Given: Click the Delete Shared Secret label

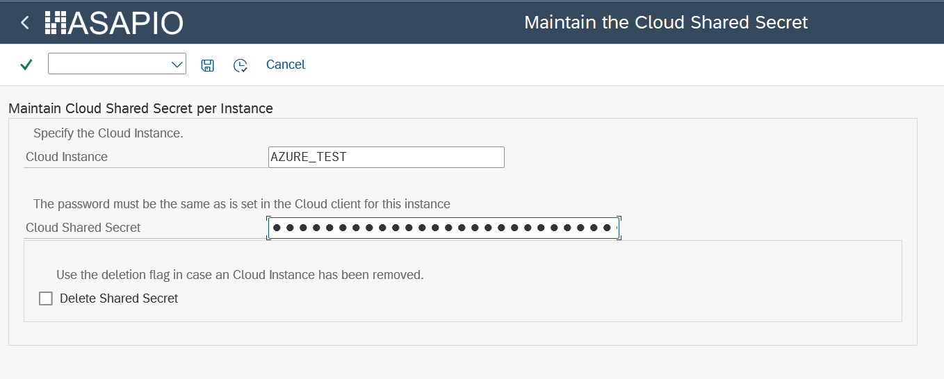Looking at the screenshot, I should coord(119,298).
